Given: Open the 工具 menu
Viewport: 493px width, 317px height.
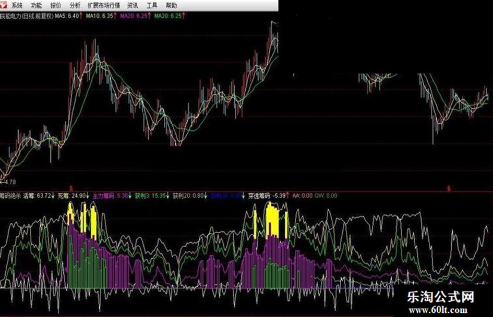Looking at the screenshot, I should (152, 5).
